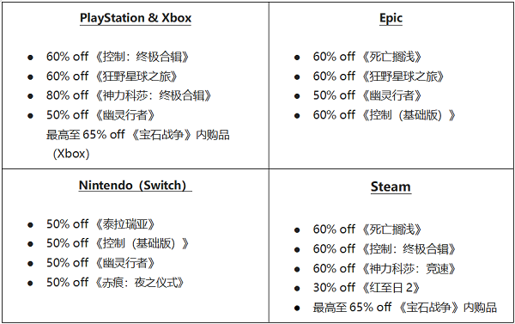515x324 pixels.
Task: Select 30% off 红至日 2 line
Action: [x=367, y=288]
